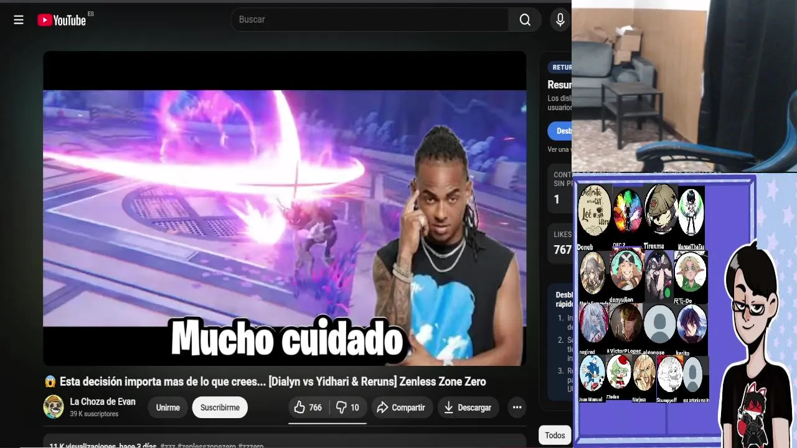Screen dimensions: 797x448
Task: Click 77edan green-haired Santa hat avatar
Action: (x=619, y=372)
